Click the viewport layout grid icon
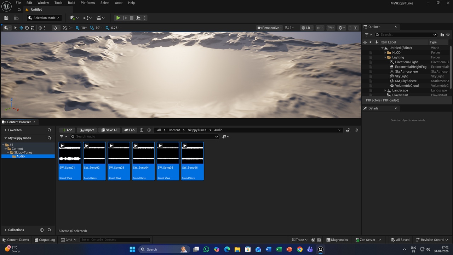The width and height of the screenshot is (453, 255). tap(356, 28)
